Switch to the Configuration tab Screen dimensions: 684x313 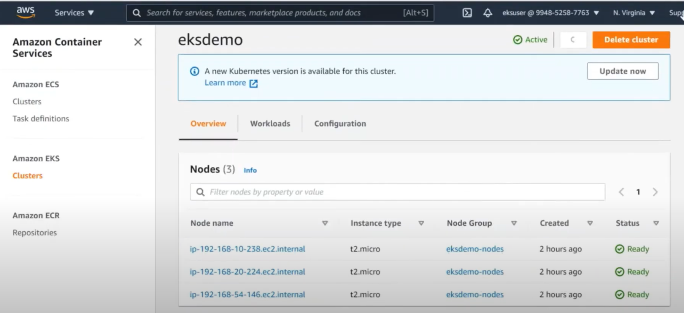coord(340,123)
